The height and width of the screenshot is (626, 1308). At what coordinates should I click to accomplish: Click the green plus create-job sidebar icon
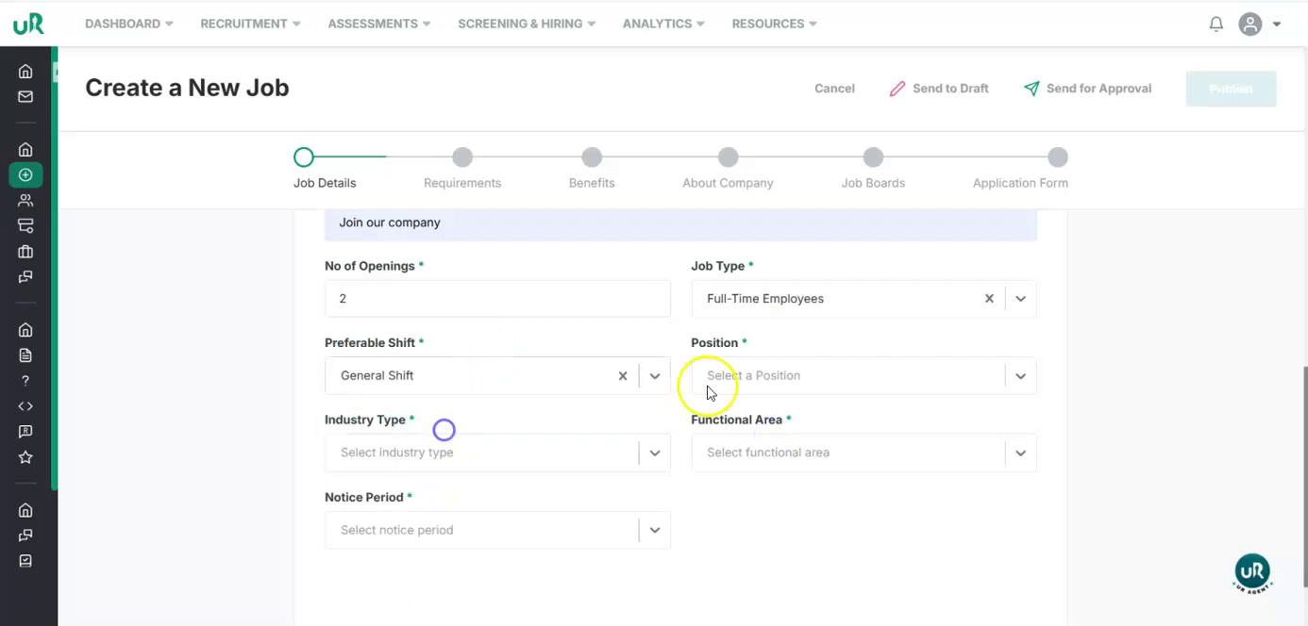(25, 174)
